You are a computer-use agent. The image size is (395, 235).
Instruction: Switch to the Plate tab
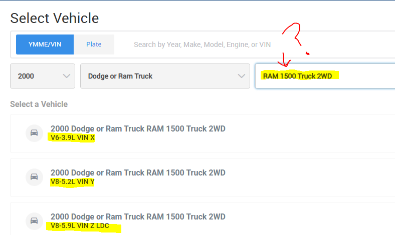pos(94,44)
